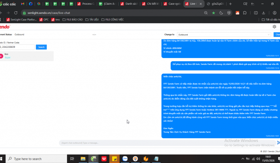
Task: Open the Change to status dropdown
Action: click(224, 35)
